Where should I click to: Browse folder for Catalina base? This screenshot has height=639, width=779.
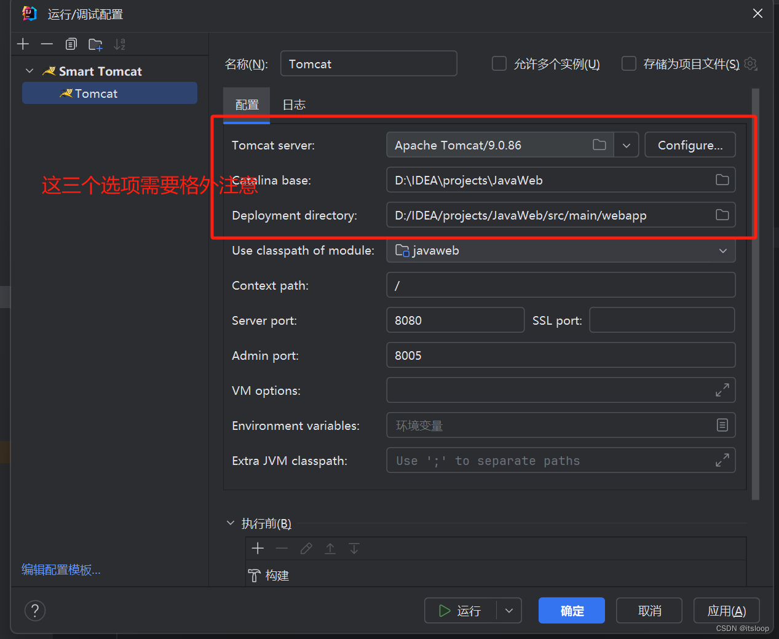722,180
